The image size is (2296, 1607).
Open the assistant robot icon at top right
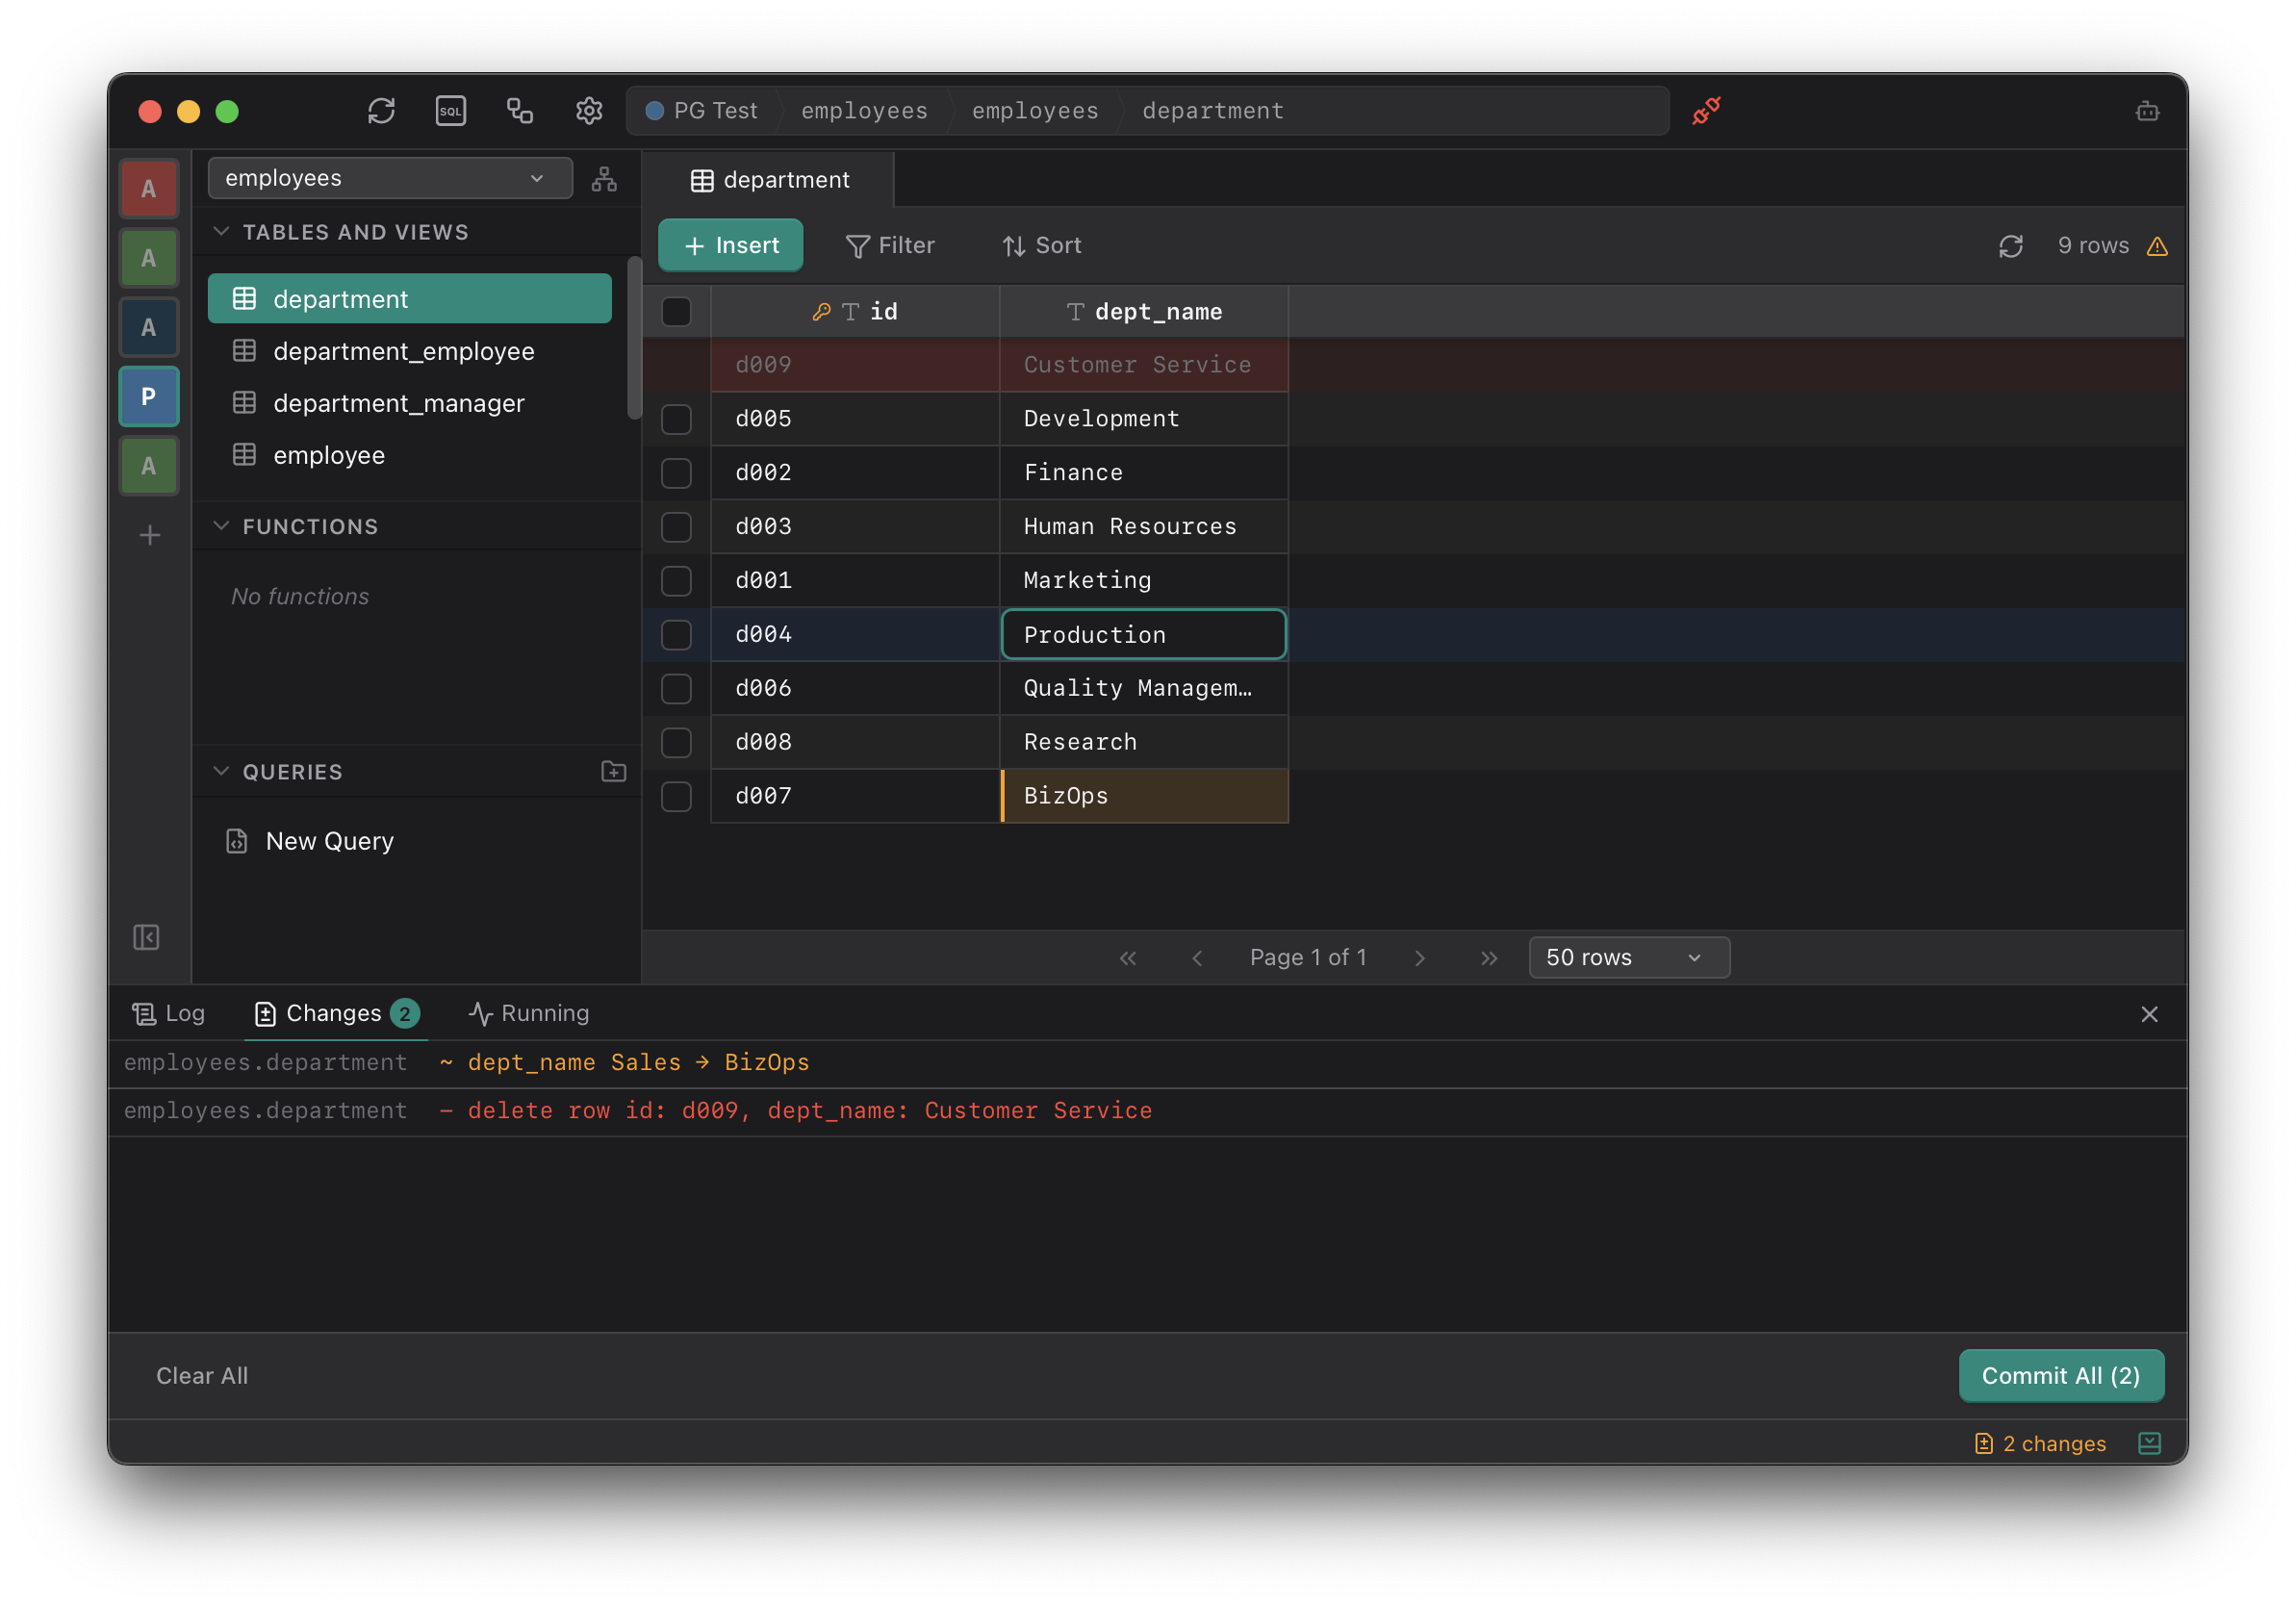point(2147,111)
